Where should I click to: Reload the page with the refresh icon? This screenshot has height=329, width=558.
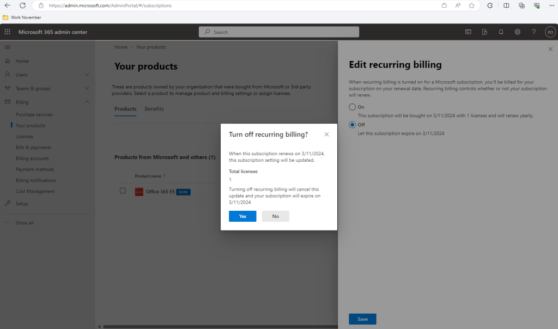pyautogui.click(x=22, y=5)
